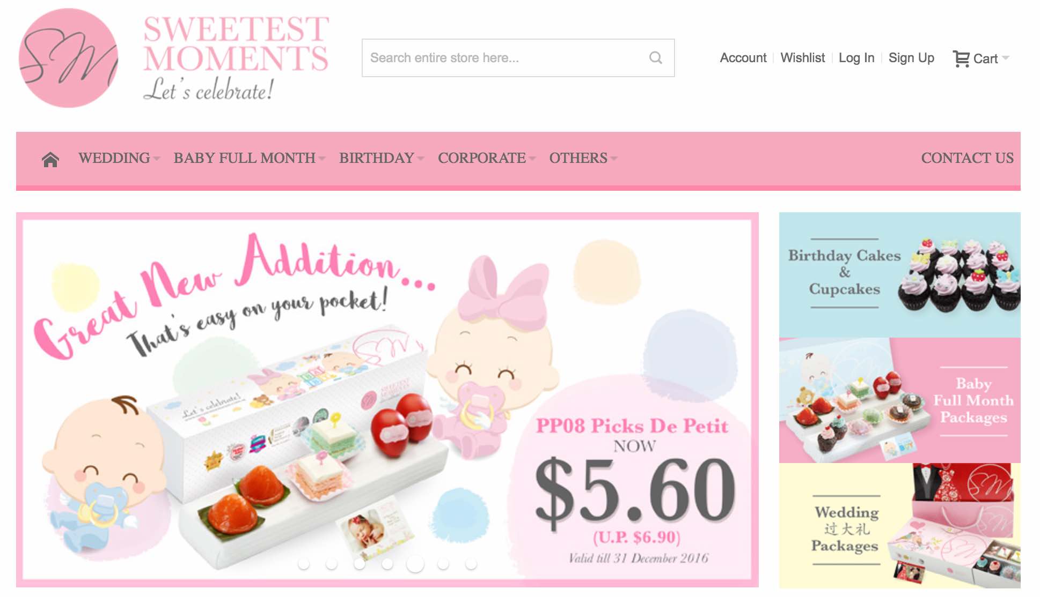Screen dimensions: 1040x597
Task: Click the search entire store field
Action: point(518,58)
